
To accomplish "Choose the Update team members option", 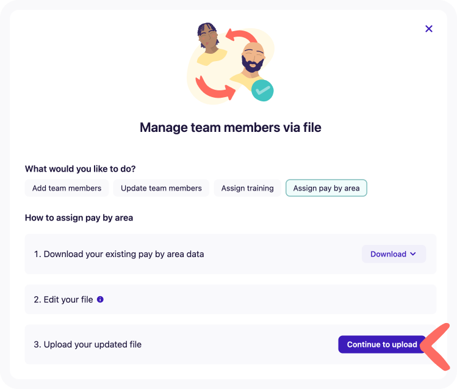I will pos(161,188).
